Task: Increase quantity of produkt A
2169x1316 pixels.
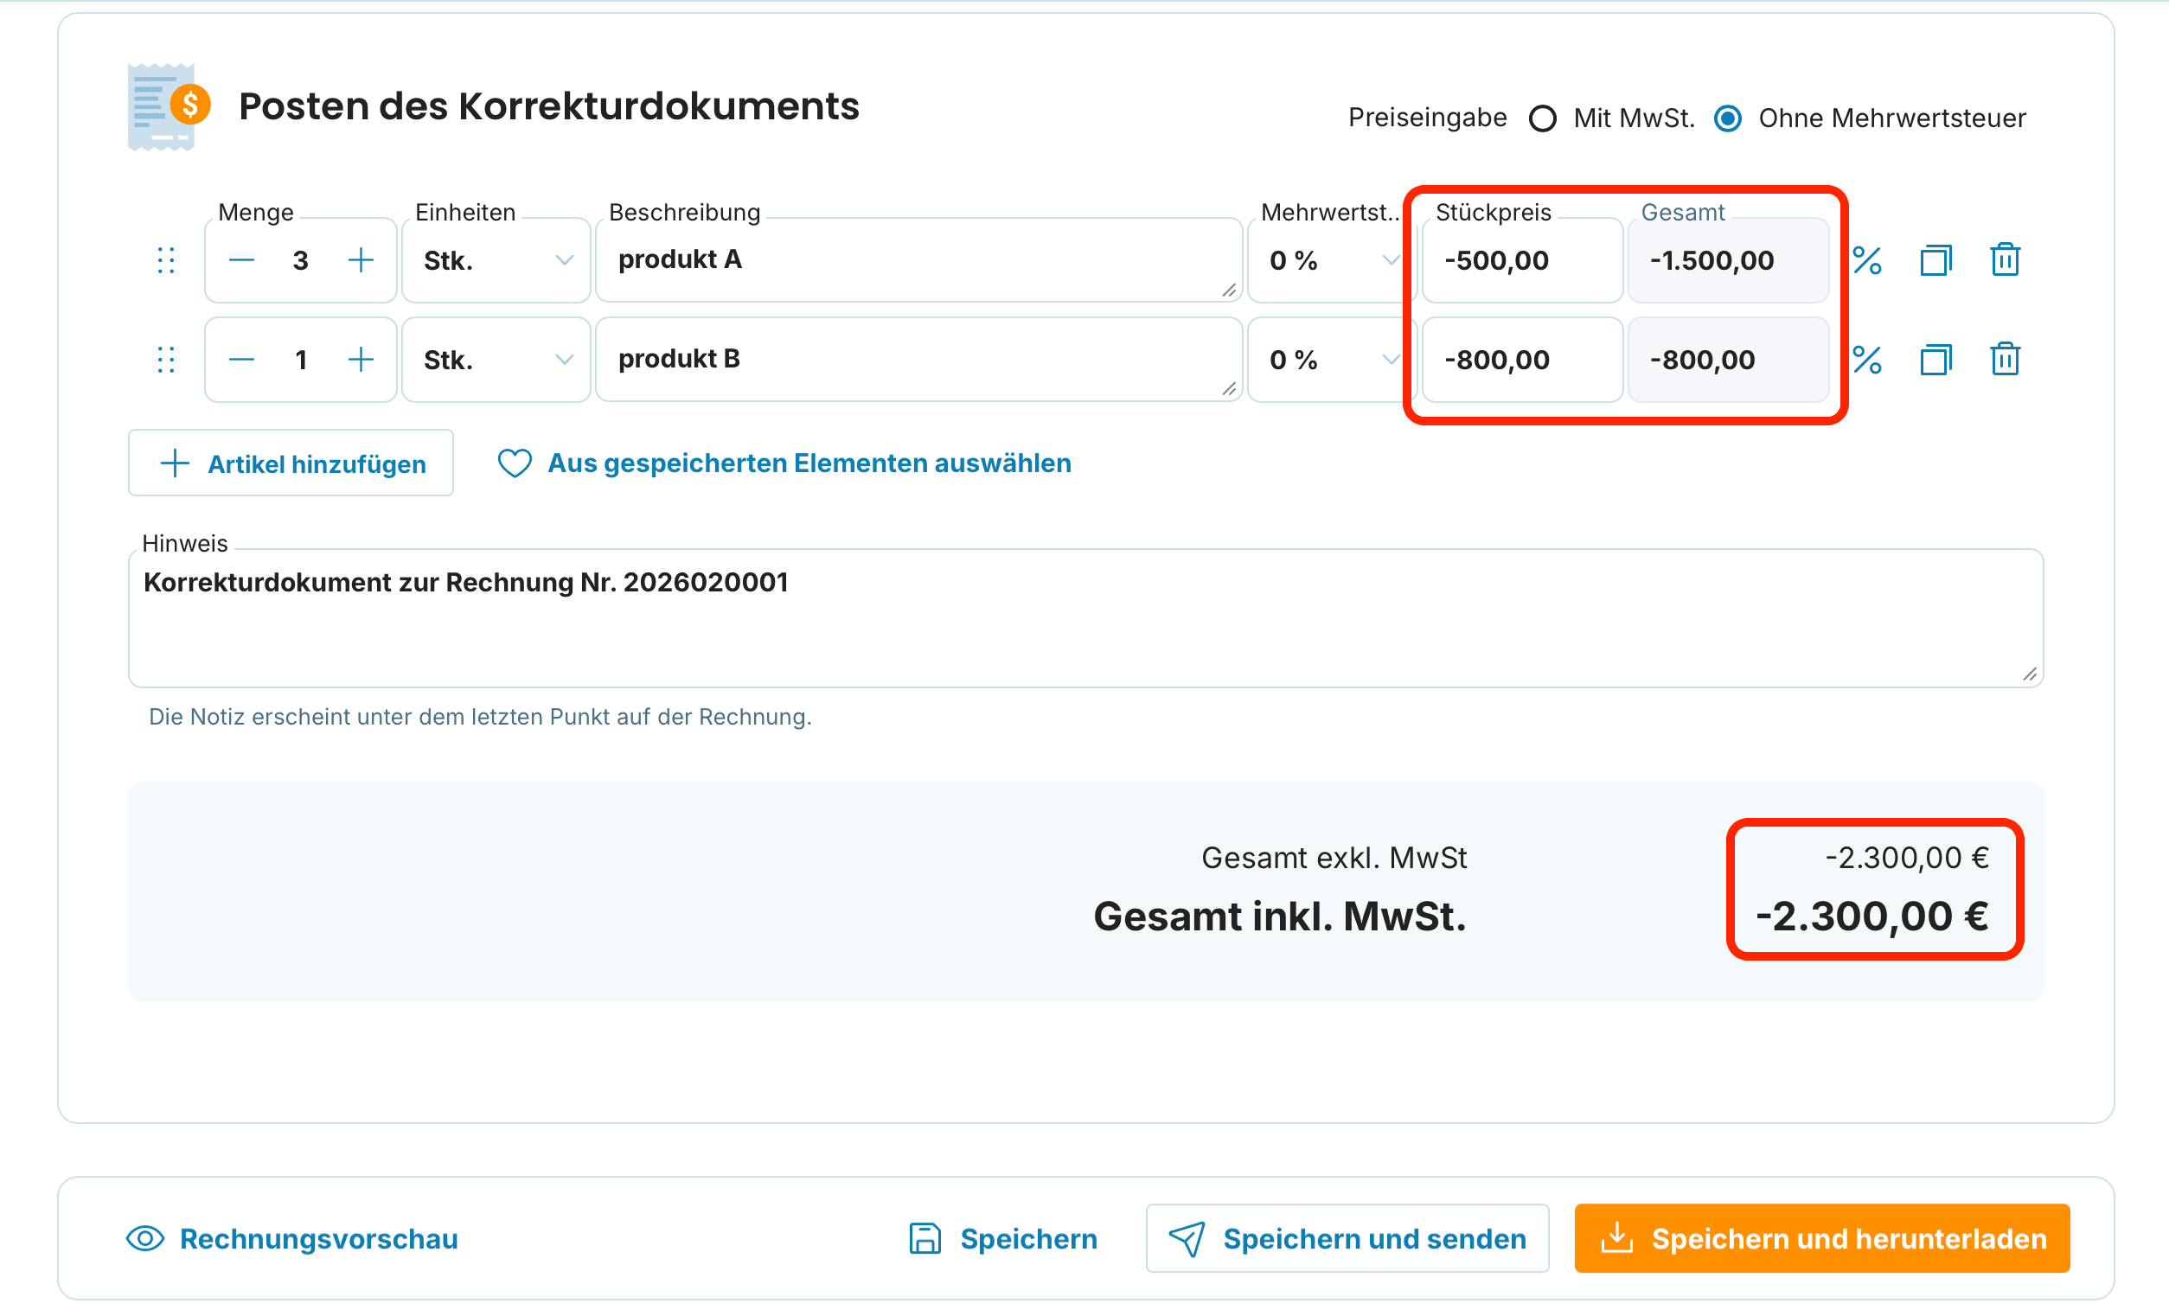Action: click(361, 260)
